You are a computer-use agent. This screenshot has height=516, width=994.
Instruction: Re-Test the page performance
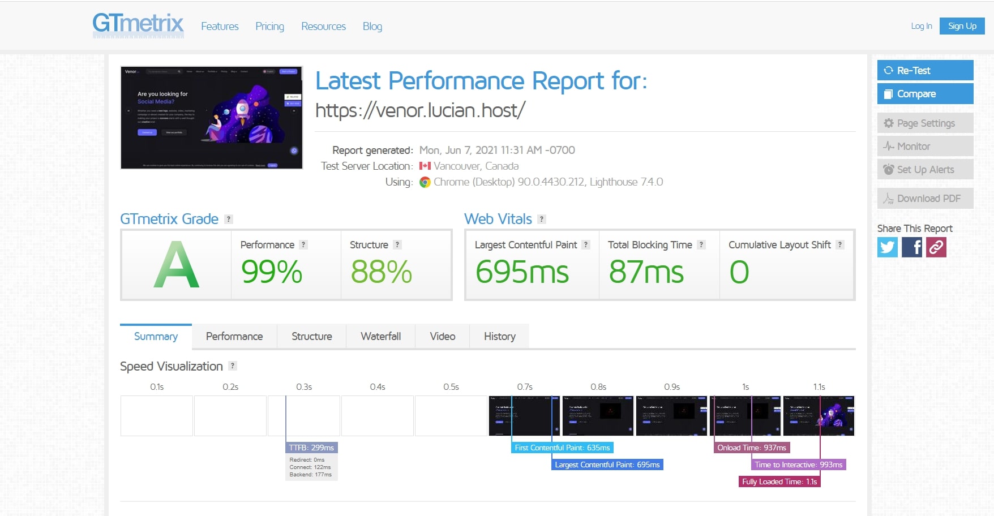[x=926, y=70]
